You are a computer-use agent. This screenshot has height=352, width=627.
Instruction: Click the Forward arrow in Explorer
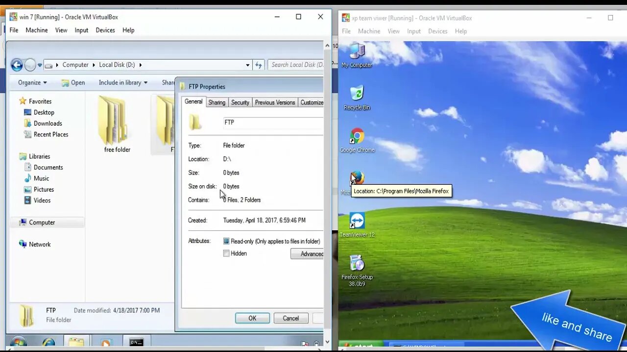point(30,65)
